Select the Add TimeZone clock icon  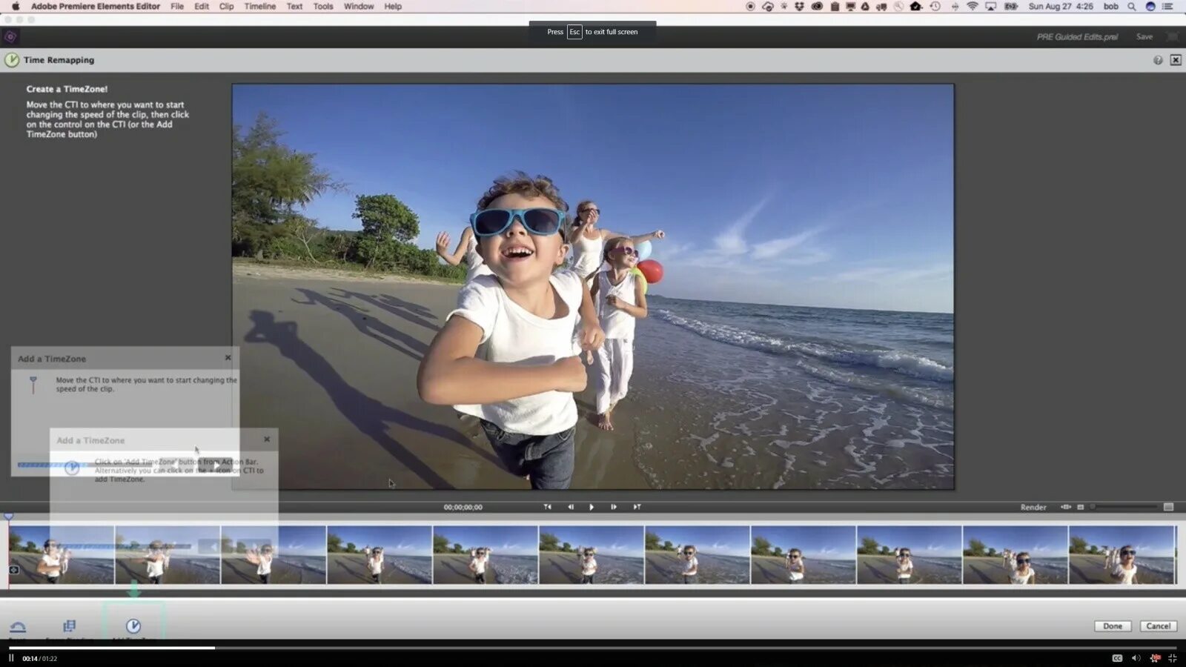(133, 627)
